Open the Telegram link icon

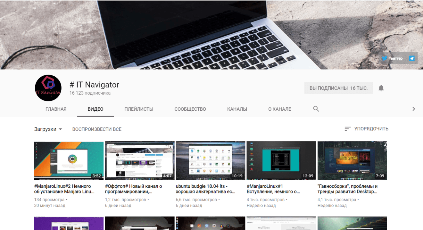pos(412,58)
